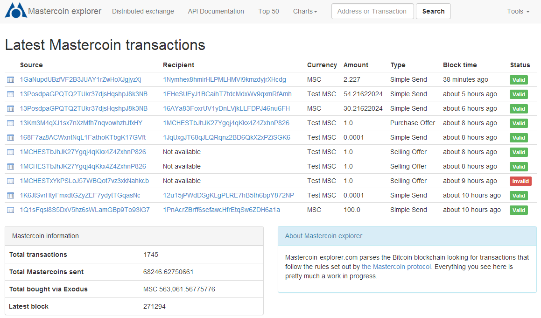This screenshot has height=318, width=541.
Task: Open API Documentation page
Action: tap(216, 11)
